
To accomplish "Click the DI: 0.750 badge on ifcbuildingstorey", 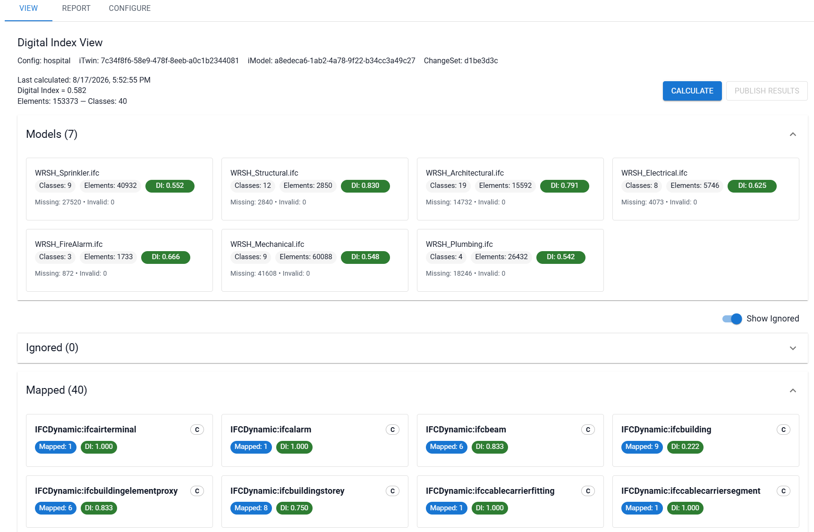I will pyautogui.click(x=294, y=508).
